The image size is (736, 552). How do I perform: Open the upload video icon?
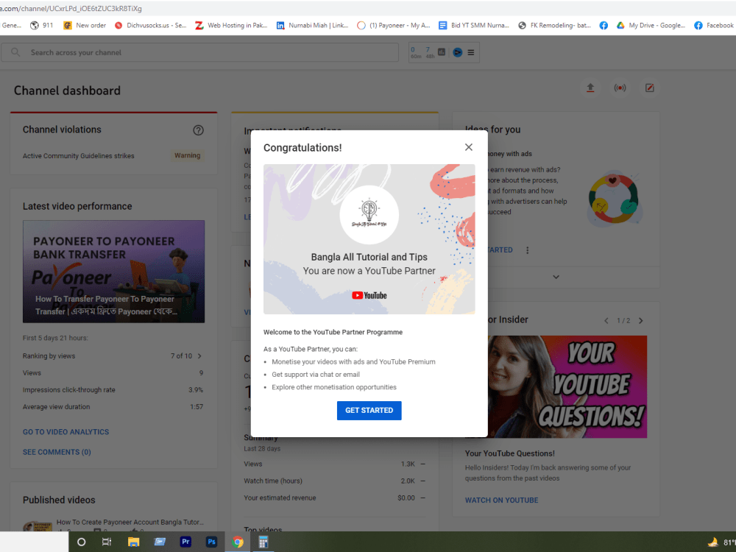point(590,88)
